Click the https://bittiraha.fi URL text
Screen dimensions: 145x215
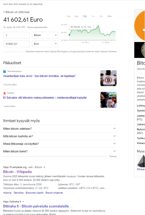coord(12,202)
